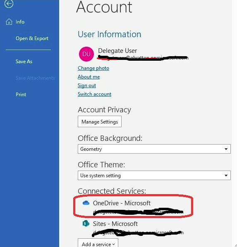Open the Info menu item

[20, 22]
